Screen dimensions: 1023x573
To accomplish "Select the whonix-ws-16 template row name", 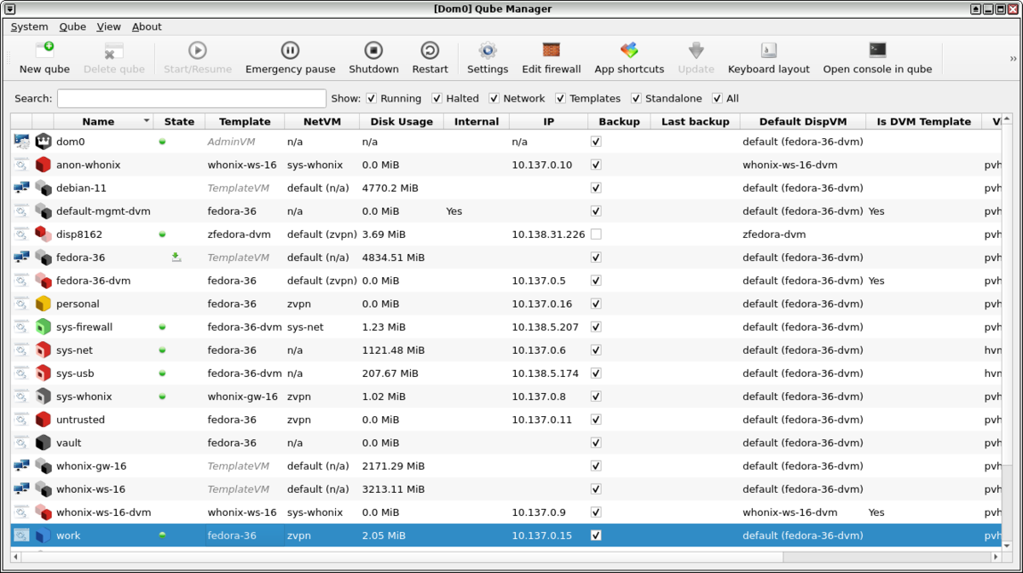I will tap(90, 489).
